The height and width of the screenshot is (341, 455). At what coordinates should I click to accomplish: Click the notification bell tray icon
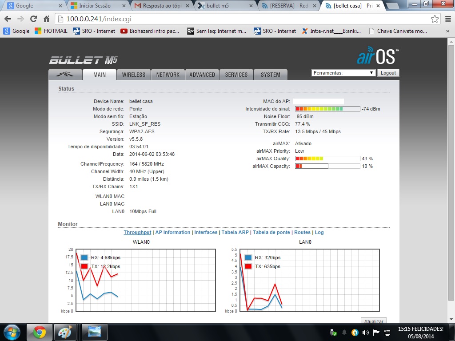[344, 333]
